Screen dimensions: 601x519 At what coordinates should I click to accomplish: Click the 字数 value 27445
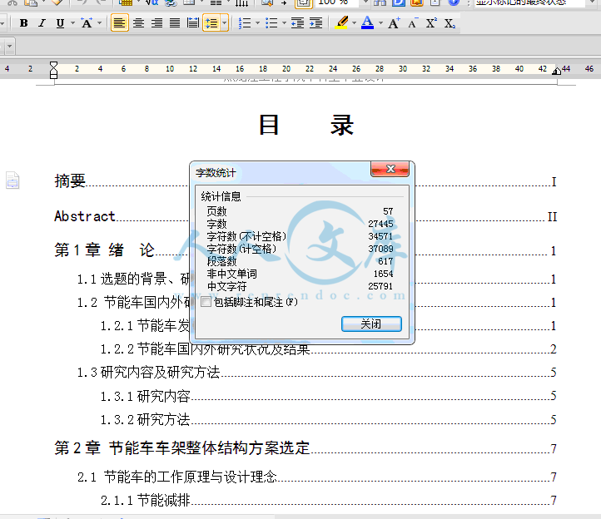(x=380, y=224)
